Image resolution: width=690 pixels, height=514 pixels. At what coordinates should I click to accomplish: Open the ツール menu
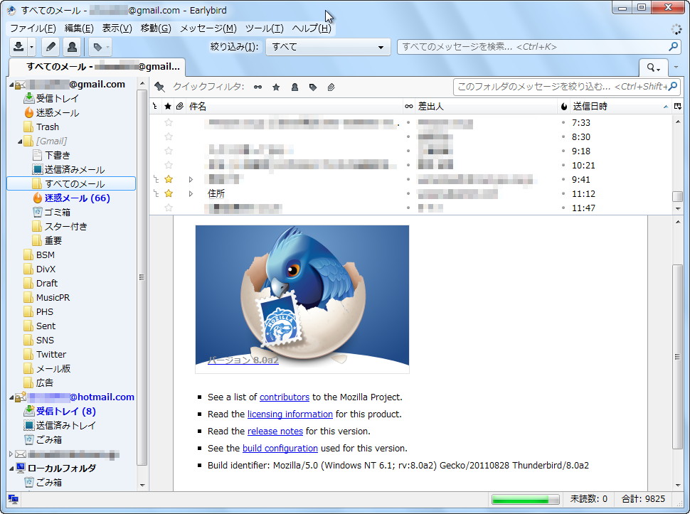click(264, 28)
